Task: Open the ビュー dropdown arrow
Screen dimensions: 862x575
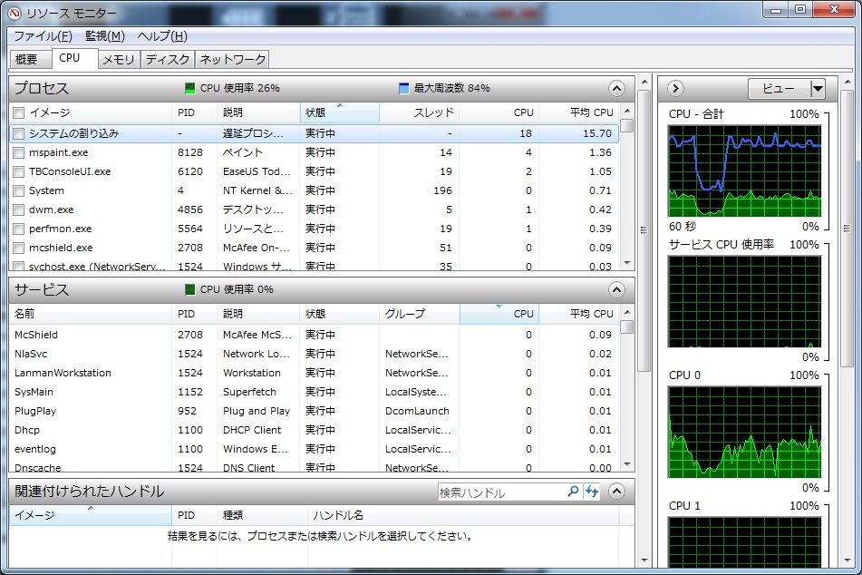Action: [x=818, y=88]
